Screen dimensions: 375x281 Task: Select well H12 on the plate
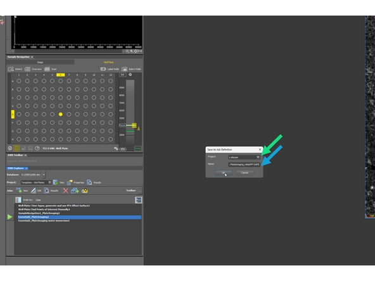[110, 139]
